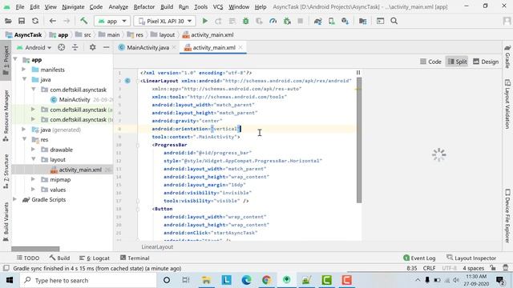
Task: Collapse the java folder arrow
Action: pos(24,79)
